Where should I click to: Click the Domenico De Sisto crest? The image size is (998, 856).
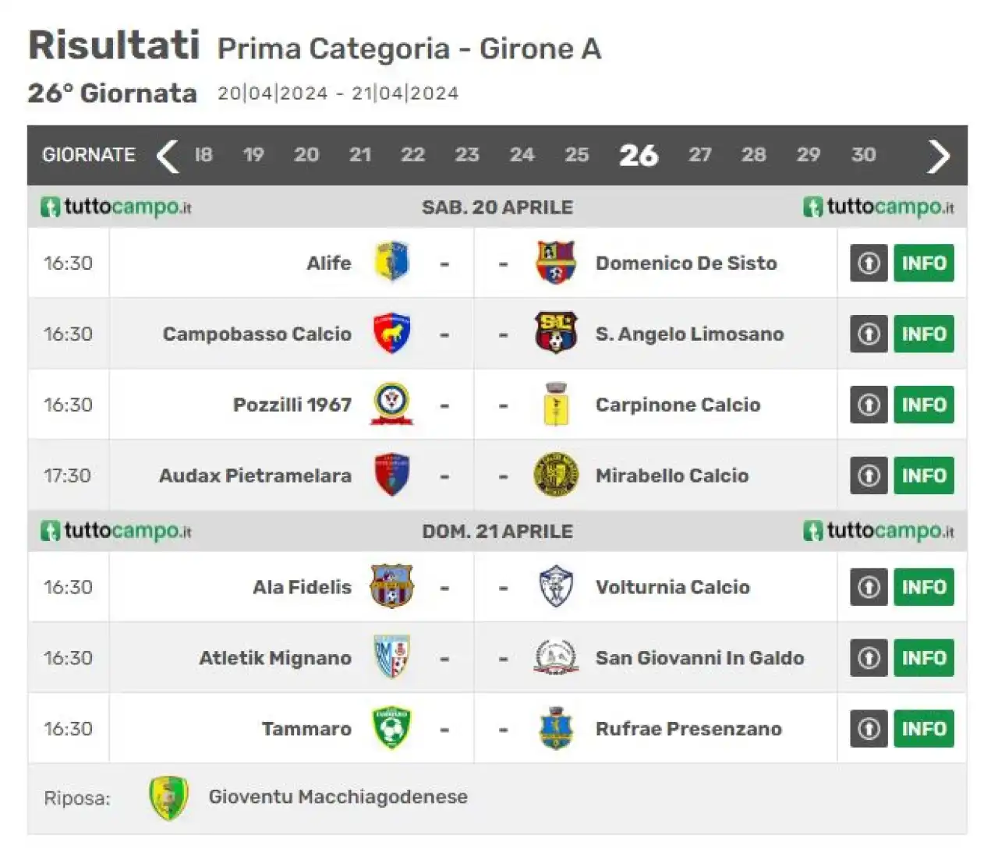coord(555,262)
